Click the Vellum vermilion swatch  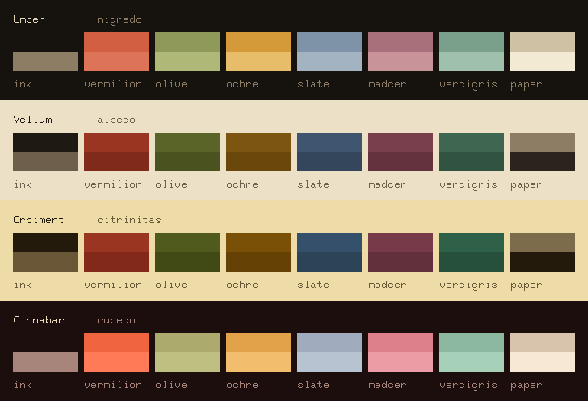[x=116, y=152]
